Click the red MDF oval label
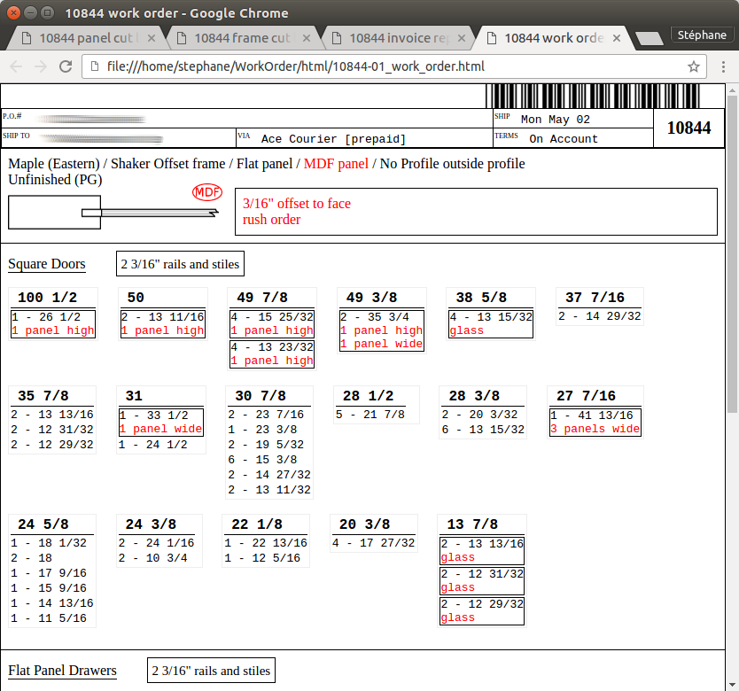This screenshot has width=739, height=691. click(x=207, y=192)
